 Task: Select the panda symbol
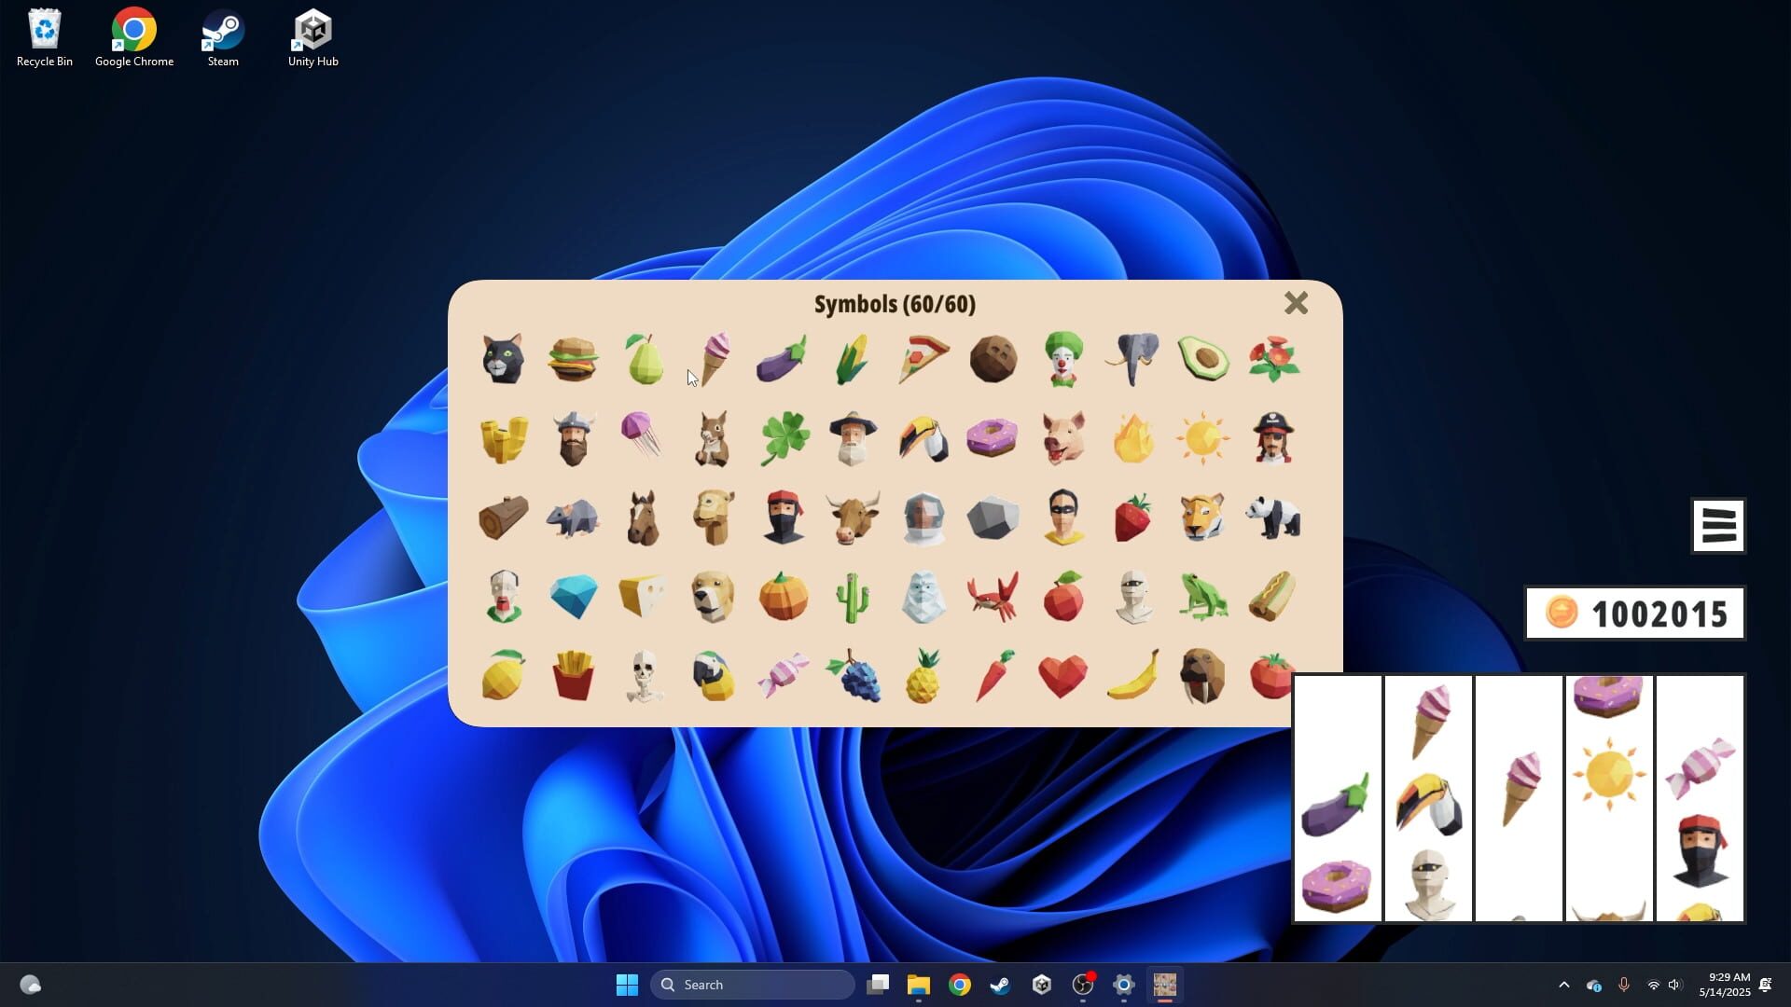point(1273,517)
